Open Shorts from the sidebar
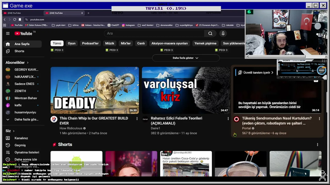 [23, 51]
